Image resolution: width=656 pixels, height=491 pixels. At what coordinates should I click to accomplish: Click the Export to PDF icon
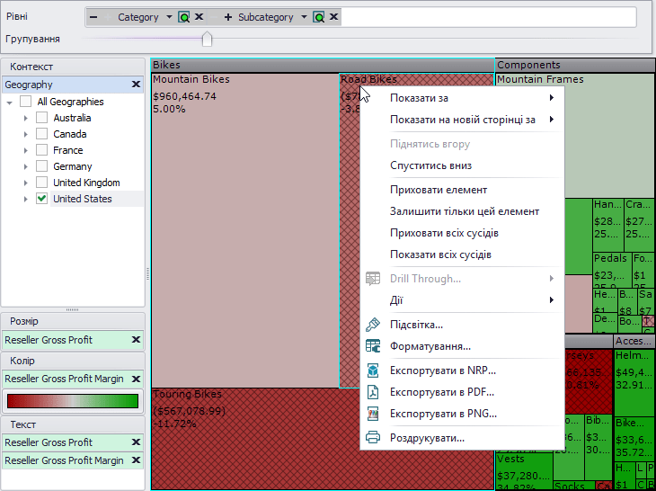tap(373, 392)
